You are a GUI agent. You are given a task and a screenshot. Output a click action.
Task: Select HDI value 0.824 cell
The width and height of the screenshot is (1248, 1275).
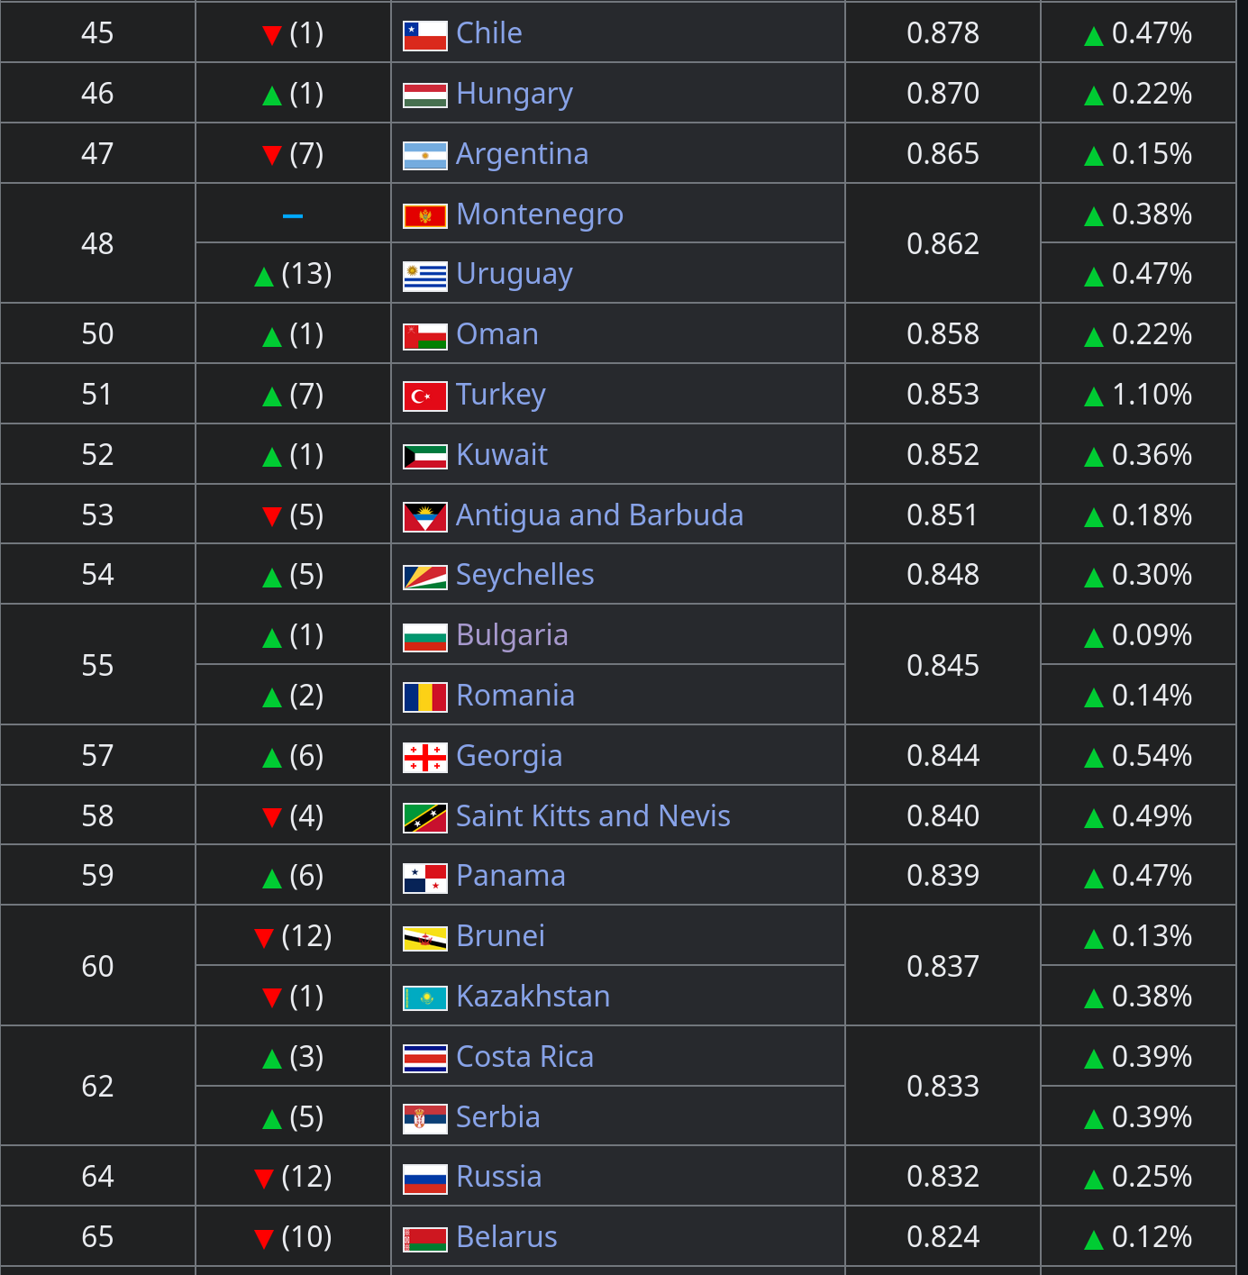pyautogui.click(x=943, y=1236)
